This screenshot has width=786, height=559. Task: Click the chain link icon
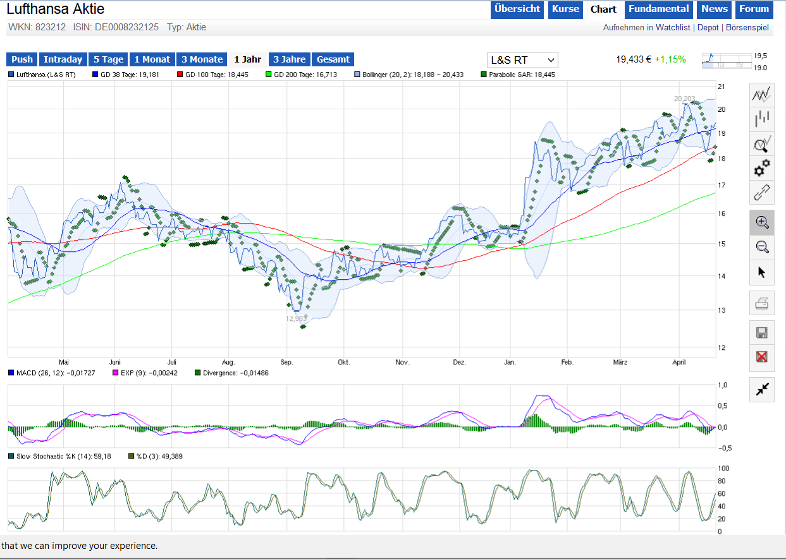pos(761,192)
